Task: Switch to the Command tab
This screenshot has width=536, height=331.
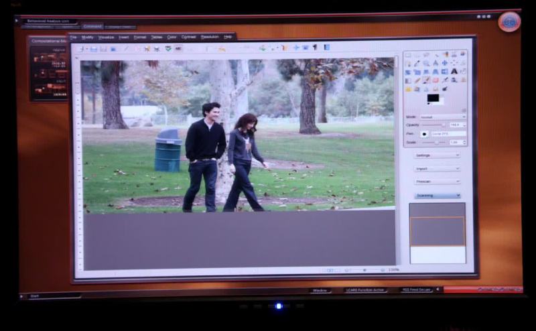Action: point(92,26)
